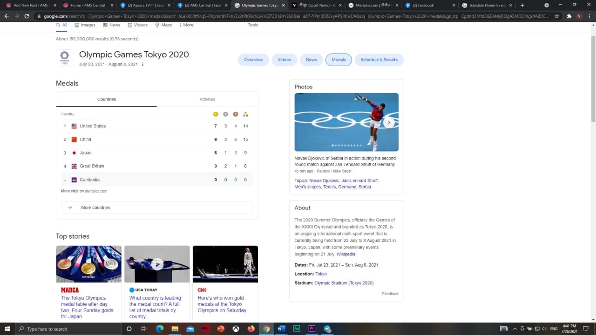Open Adobe Audition from the taskbar
596x335 pixels.
click(297, 328)
